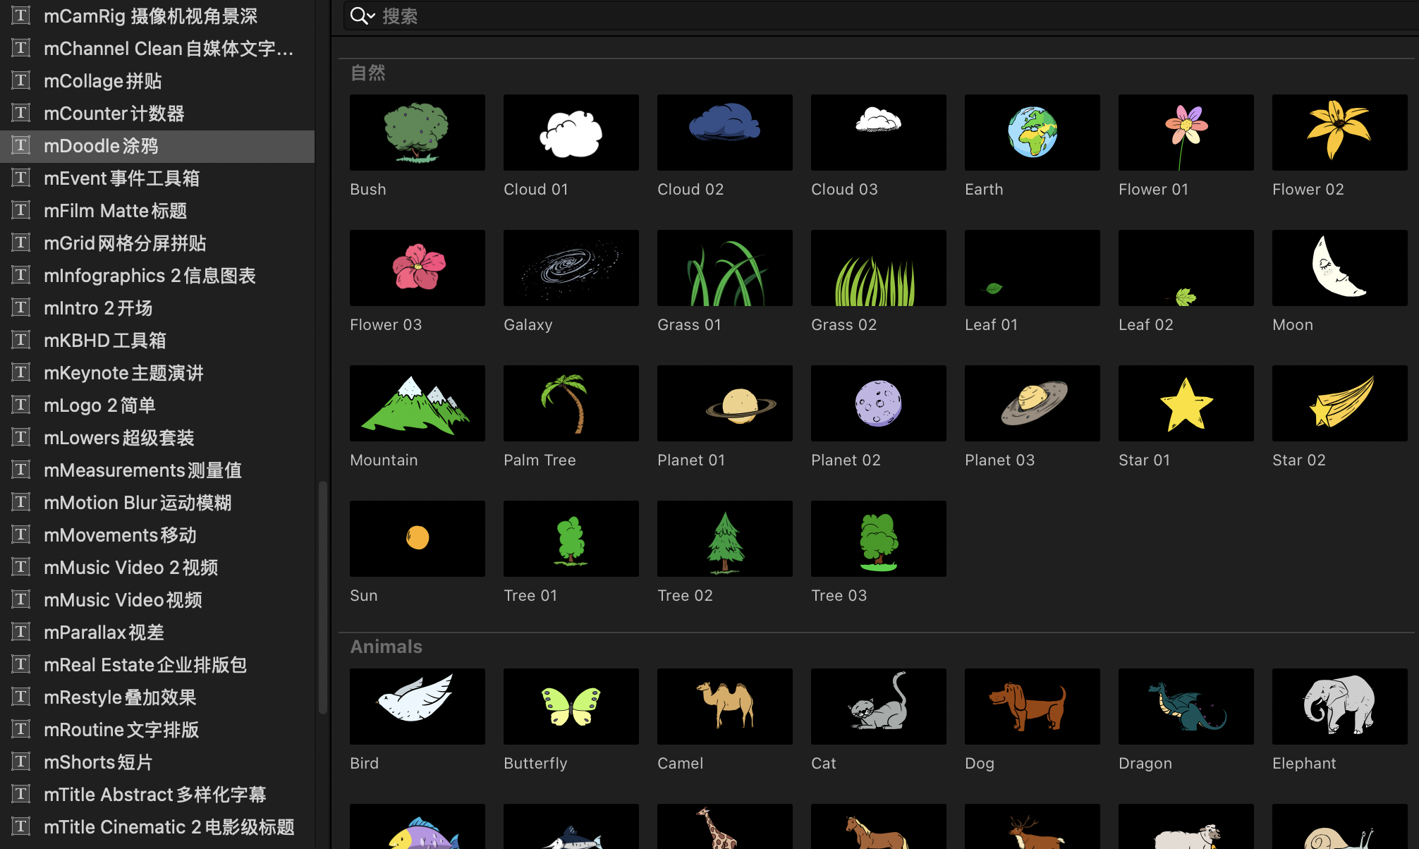Select the Earth globe thumbnail
Viewport: 1419px width, 849px height.
pyautogui.click(x=1033, y=133)
